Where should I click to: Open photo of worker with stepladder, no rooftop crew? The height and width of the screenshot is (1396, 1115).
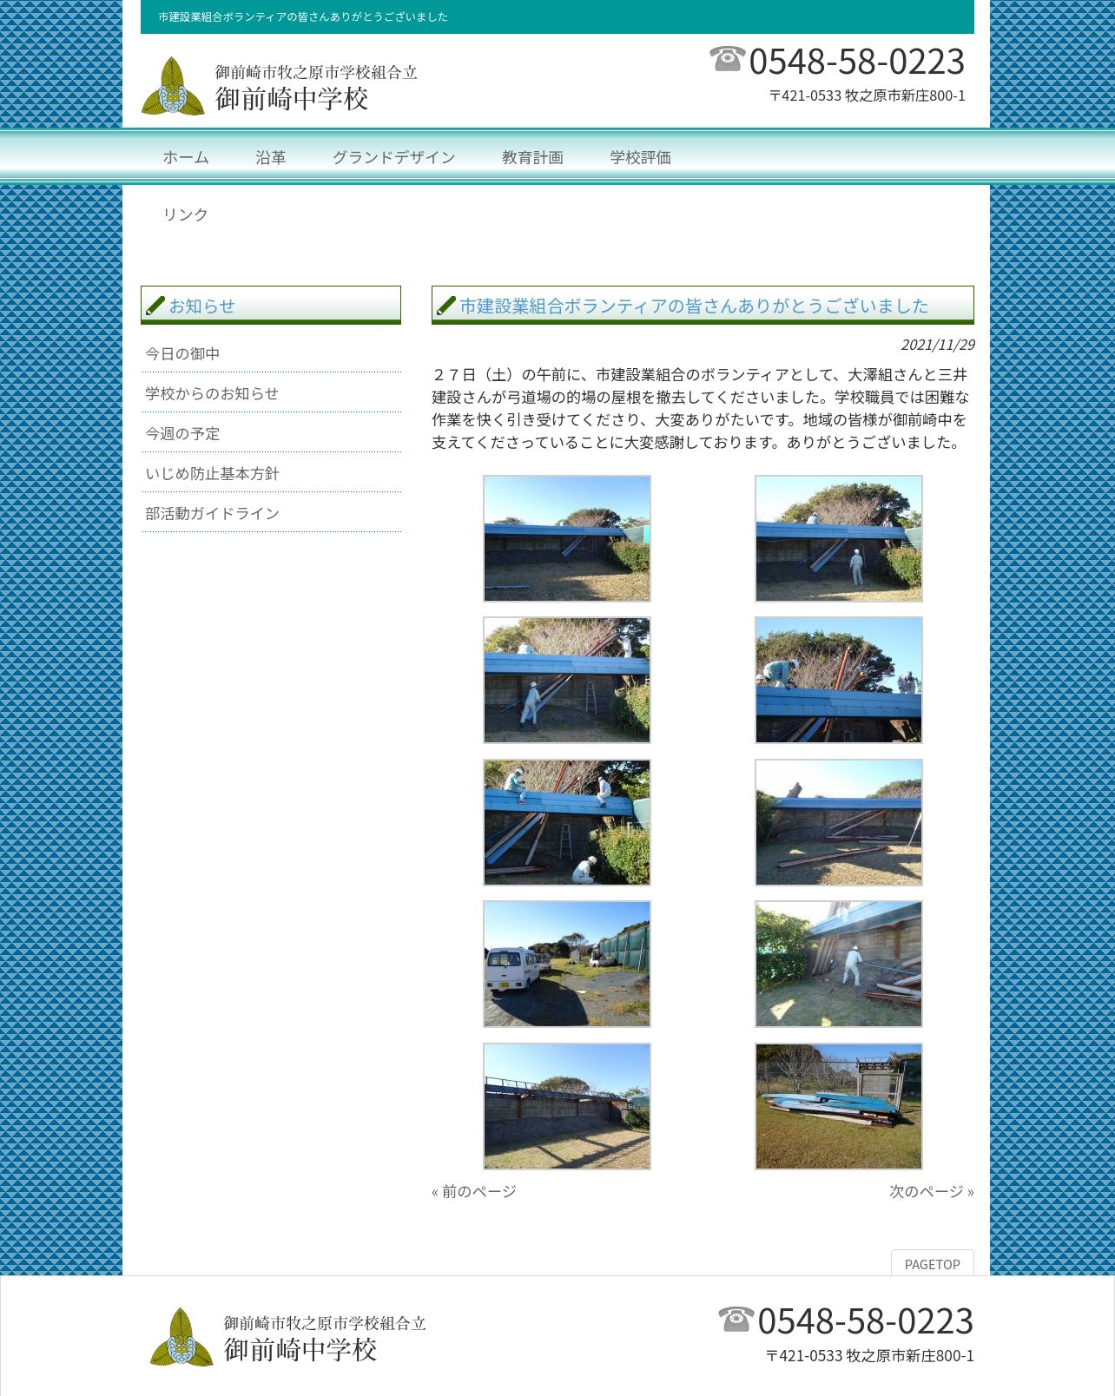[567, 681]
